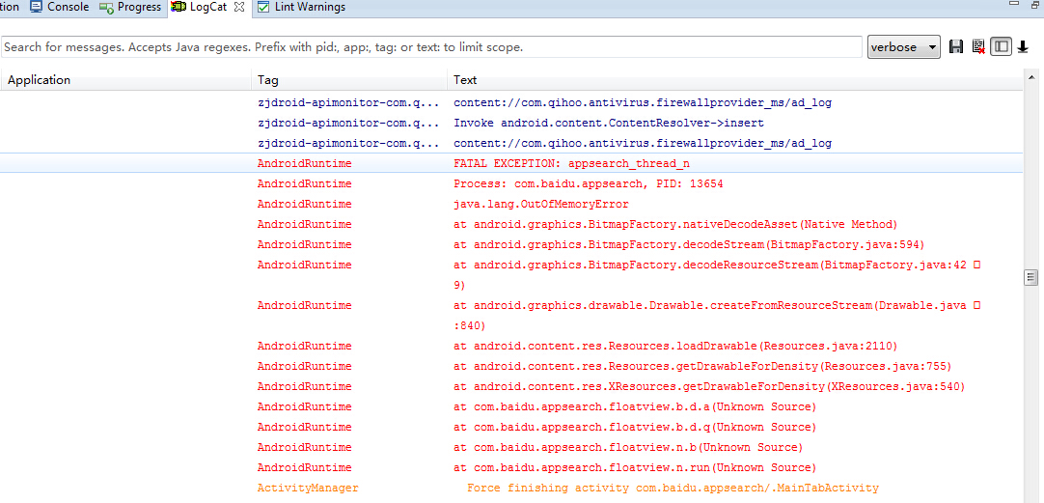Click the Console tab icon

[37, 8]
